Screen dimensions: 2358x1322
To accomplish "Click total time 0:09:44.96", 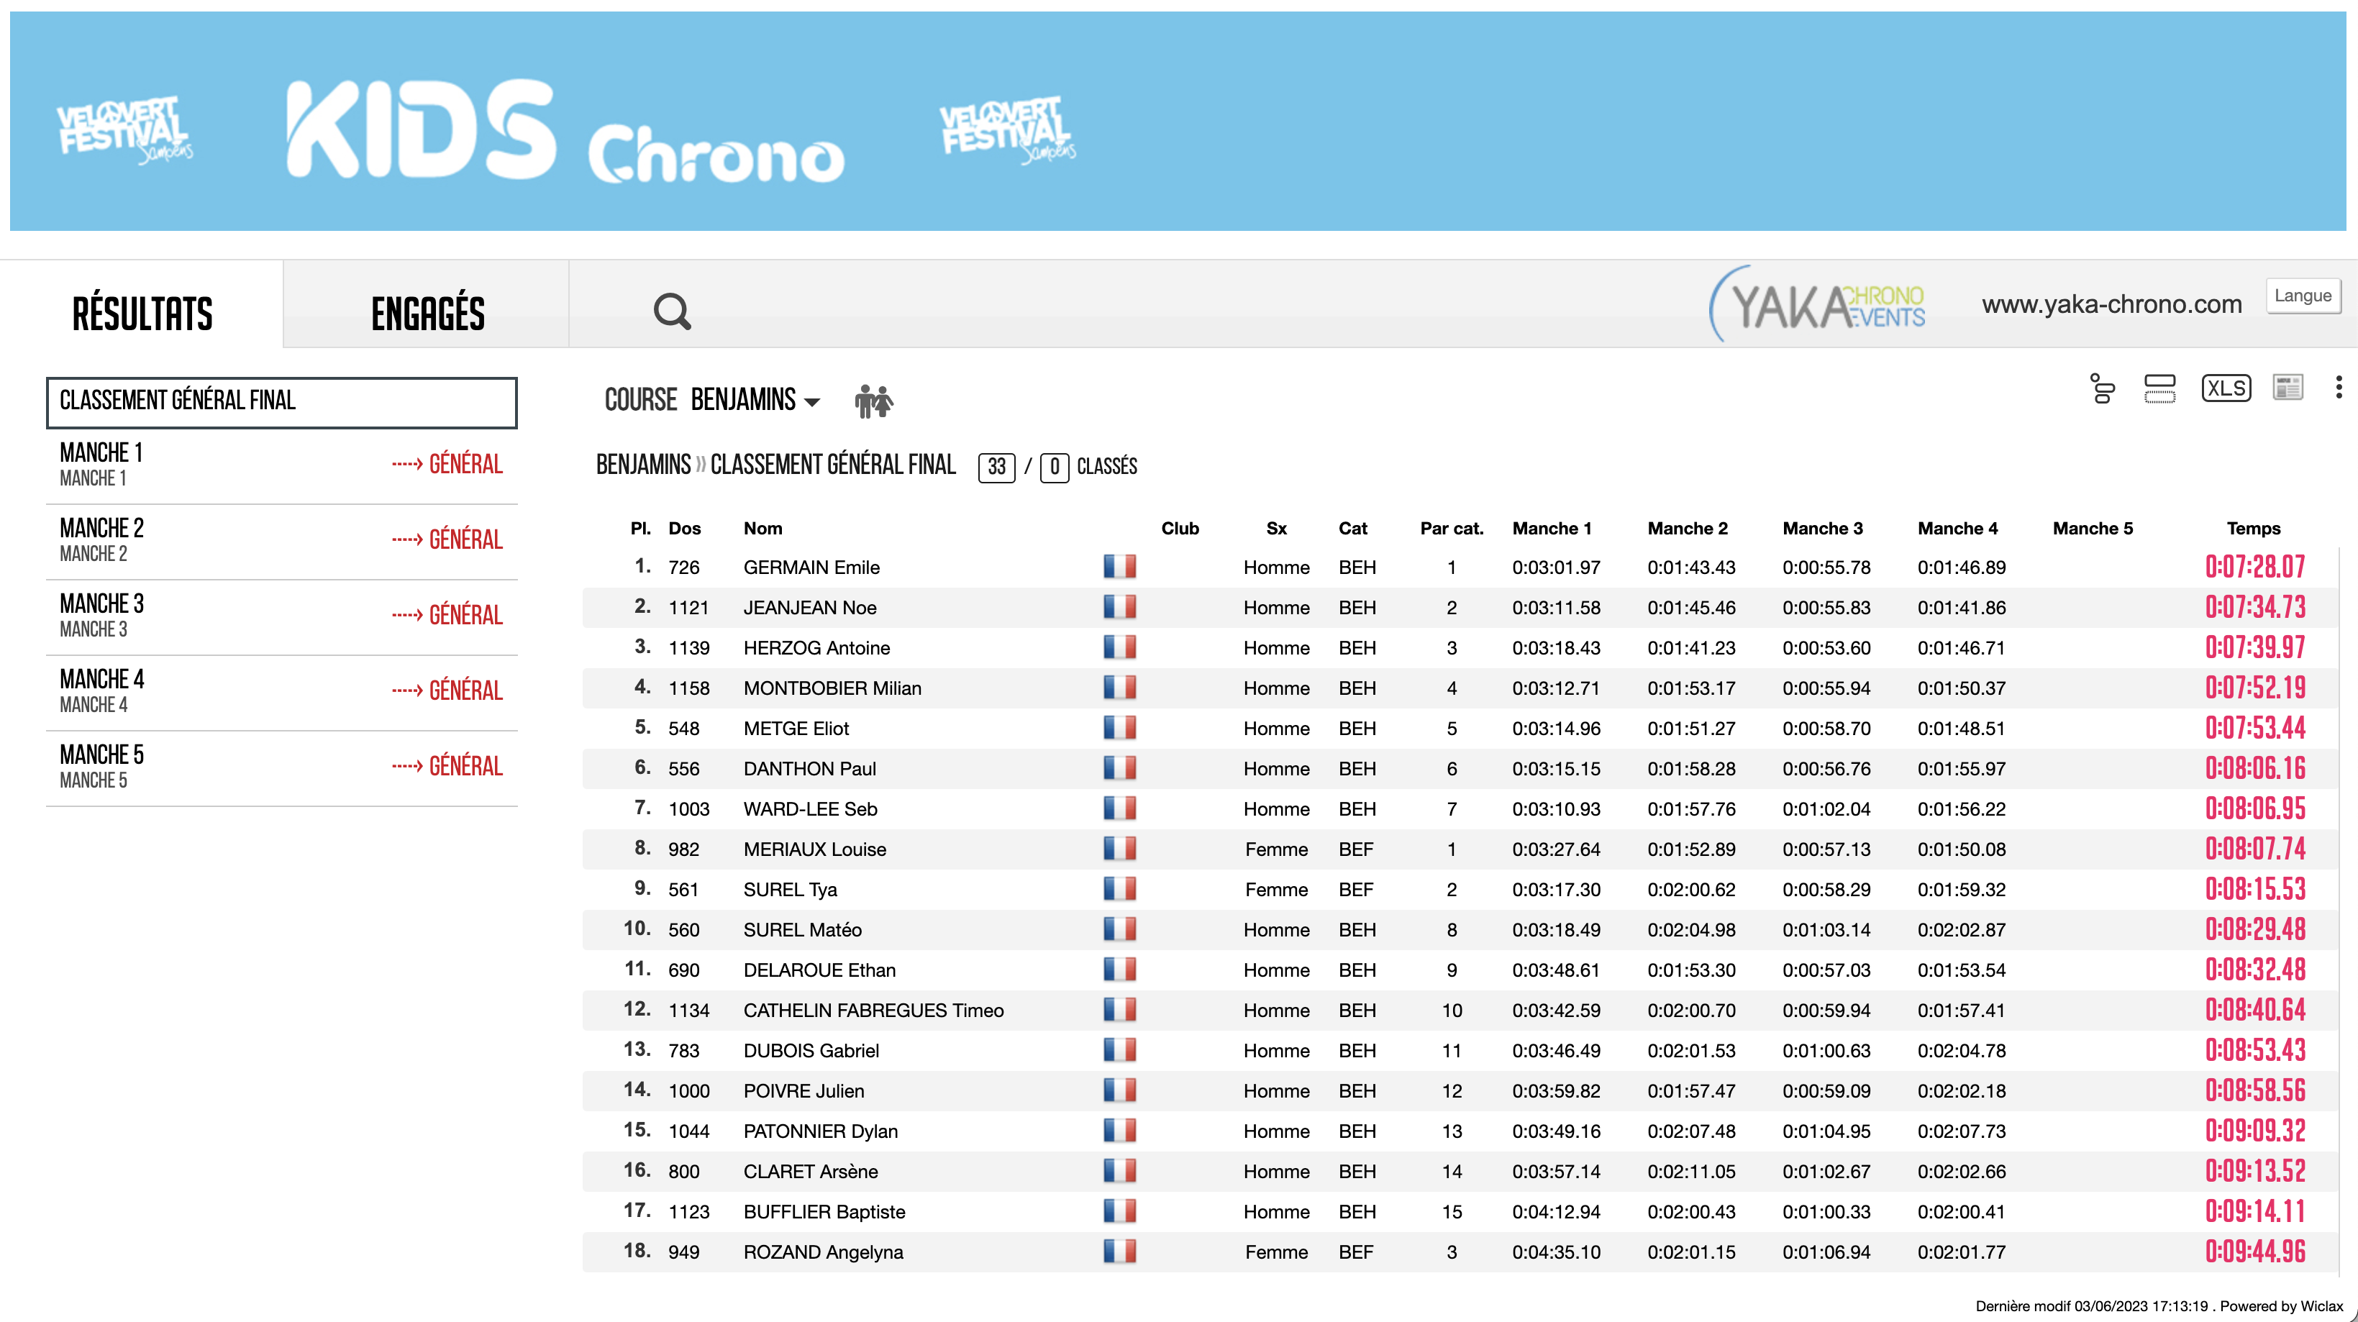I will (x=2254, y=1252).
